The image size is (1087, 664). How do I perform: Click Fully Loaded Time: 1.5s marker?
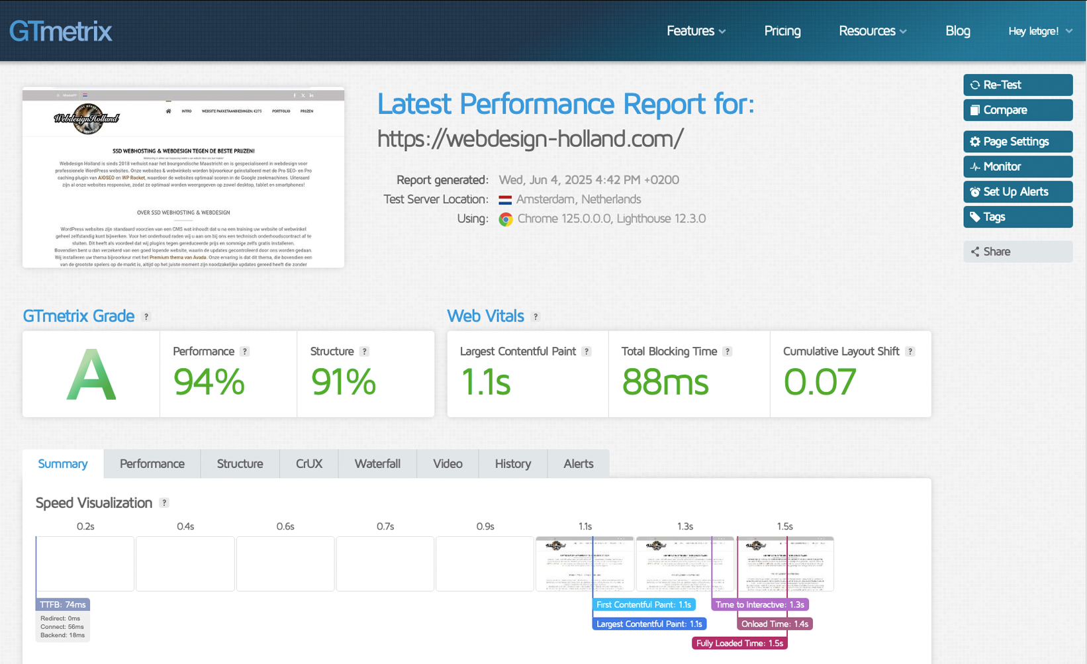(740, 643)
